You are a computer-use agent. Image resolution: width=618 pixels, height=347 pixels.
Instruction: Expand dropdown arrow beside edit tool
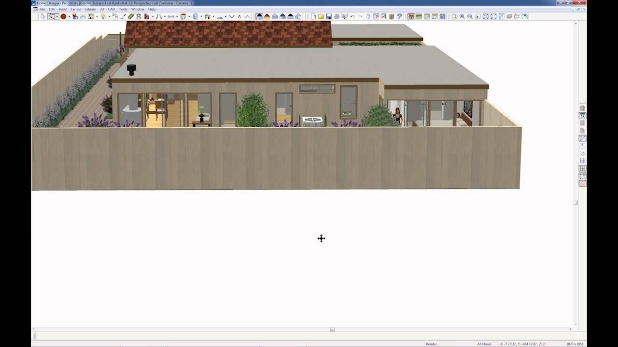(57, 16)
